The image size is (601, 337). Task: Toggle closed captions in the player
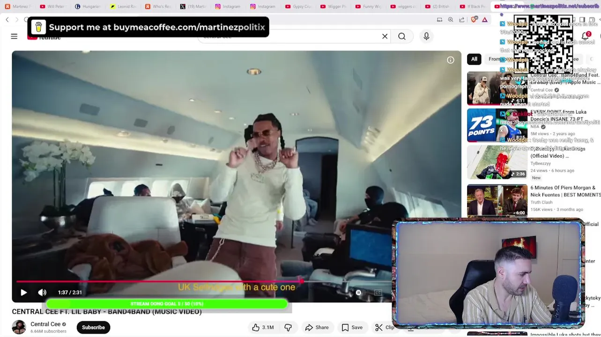point(378,293)
